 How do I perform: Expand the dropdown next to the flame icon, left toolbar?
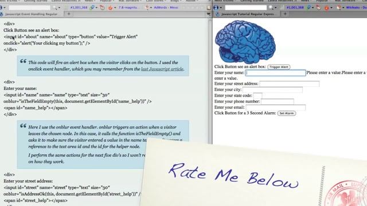click(x=115, y=7)
